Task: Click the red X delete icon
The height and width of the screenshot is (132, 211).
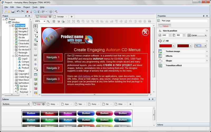Action: [27, 12]
